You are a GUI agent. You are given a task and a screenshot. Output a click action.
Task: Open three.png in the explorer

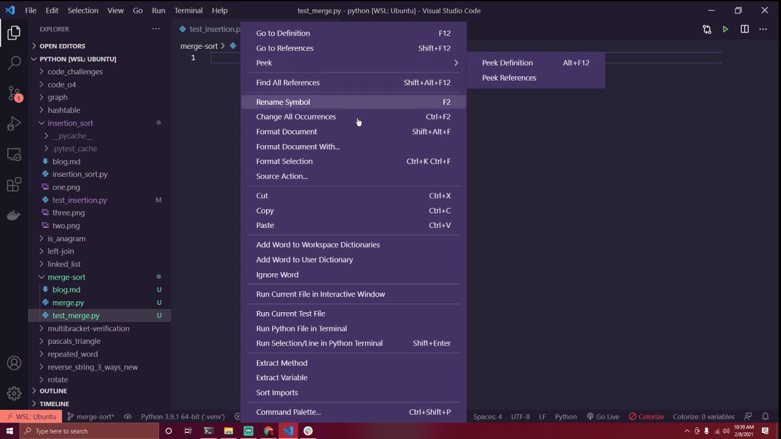(68, 213)
